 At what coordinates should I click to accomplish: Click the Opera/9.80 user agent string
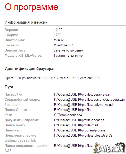coord(52,78)
